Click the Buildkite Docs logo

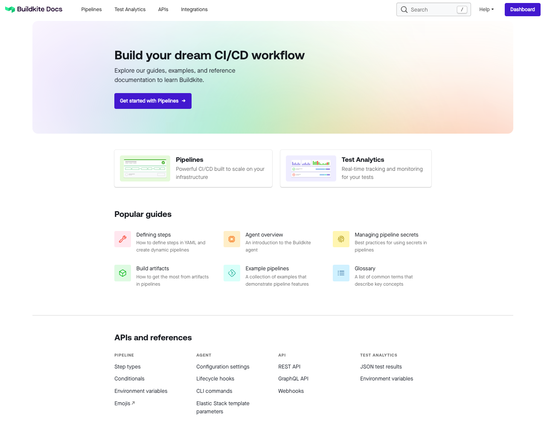pos(34,9)
